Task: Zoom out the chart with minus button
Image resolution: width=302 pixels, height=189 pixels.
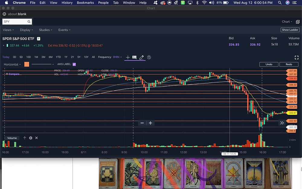Action: tap(142, 123)
